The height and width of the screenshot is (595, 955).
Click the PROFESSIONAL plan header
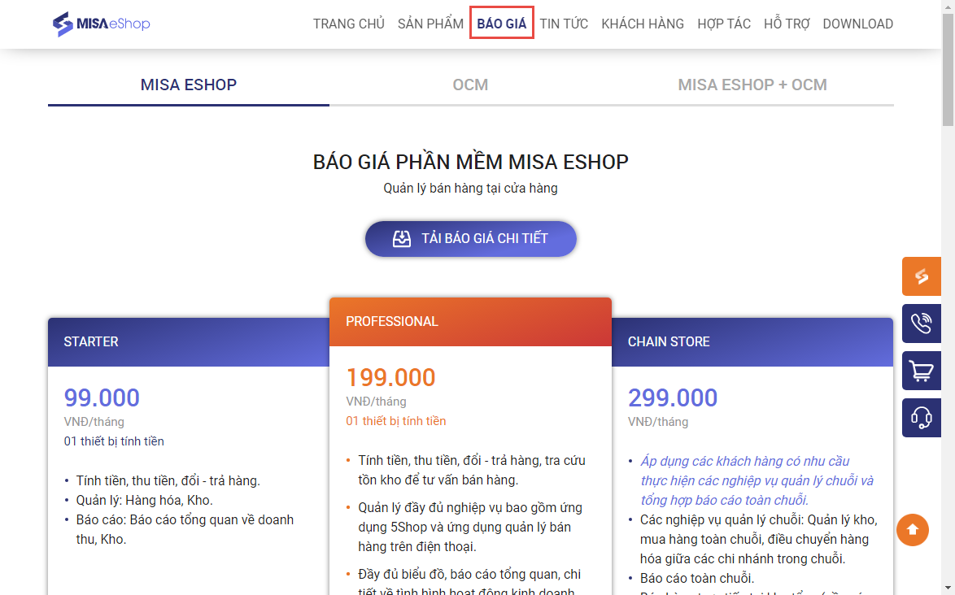tap(470, 322)
